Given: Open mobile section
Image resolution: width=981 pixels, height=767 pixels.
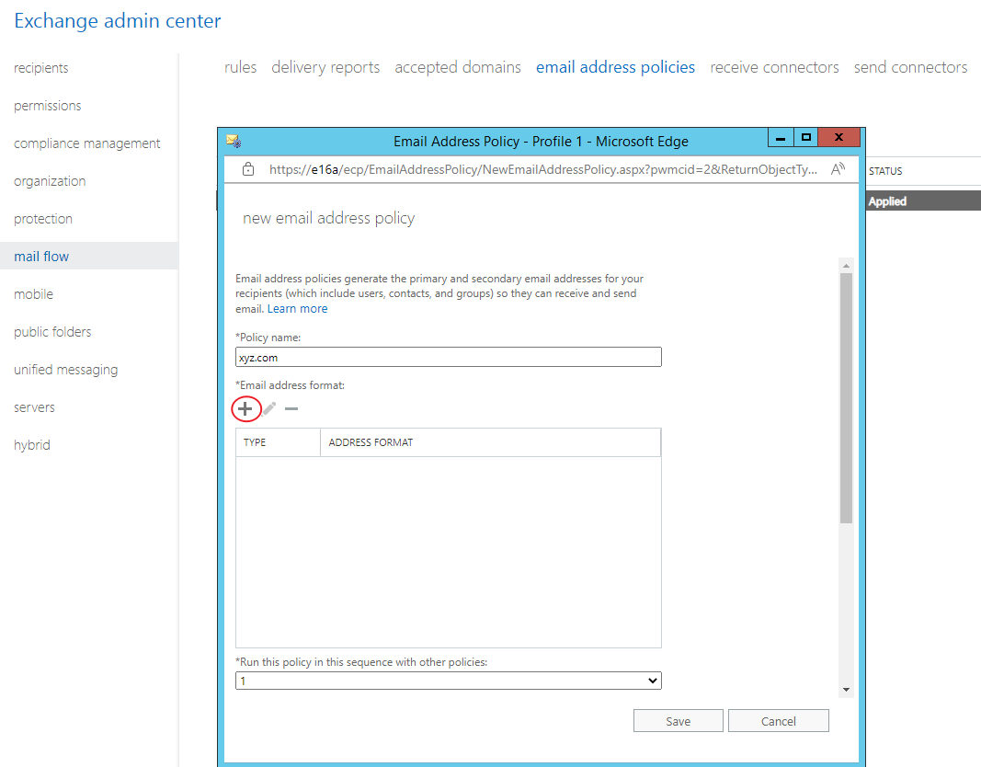Looking at the screenshot, I should [x=33, y=294].
